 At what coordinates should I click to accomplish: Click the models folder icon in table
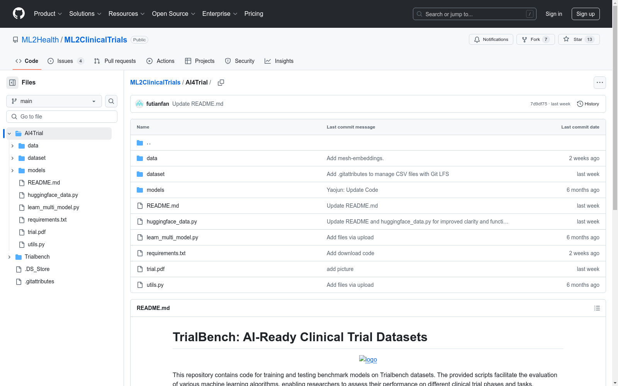point(140,190)
